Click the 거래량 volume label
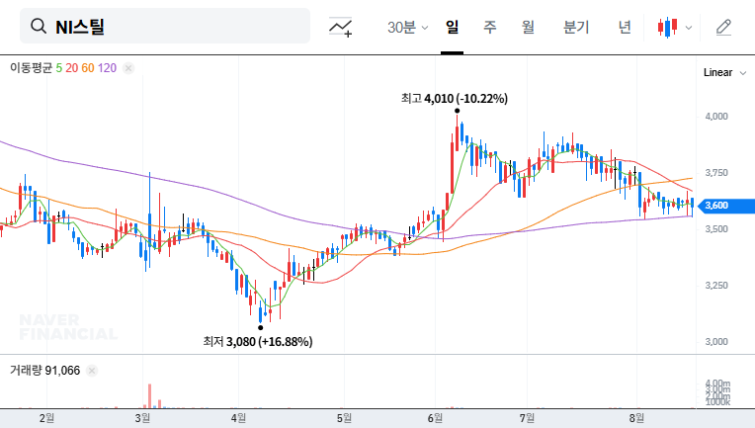 (24, 371)
